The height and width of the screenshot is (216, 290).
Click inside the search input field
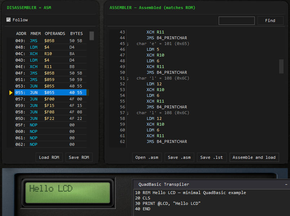[236, 21]
